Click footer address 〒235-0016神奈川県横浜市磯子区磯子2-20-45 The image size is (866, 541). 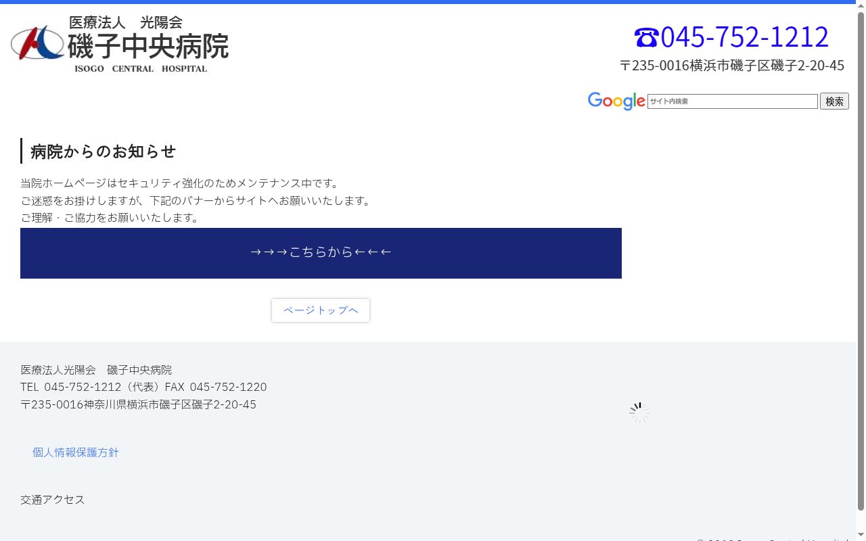tap(139, 404)
